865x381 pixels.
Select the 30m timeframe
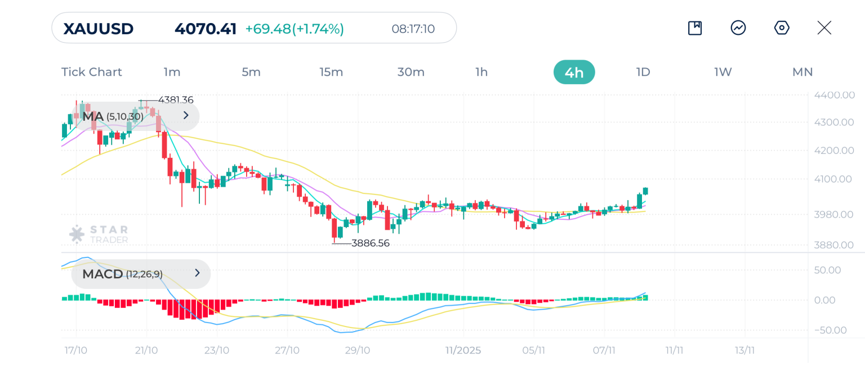[411, 72]
